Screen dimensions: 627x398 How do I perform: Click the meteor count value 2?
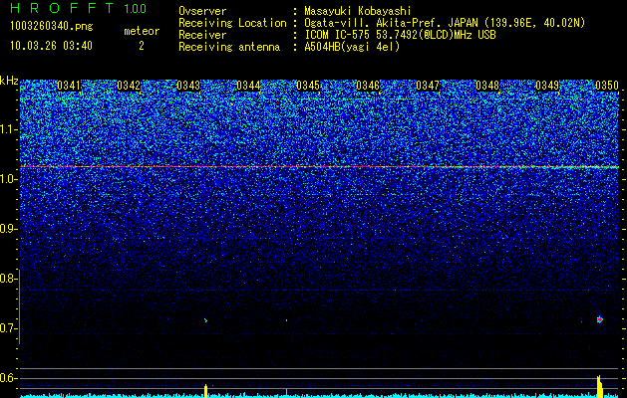point(142,46)
